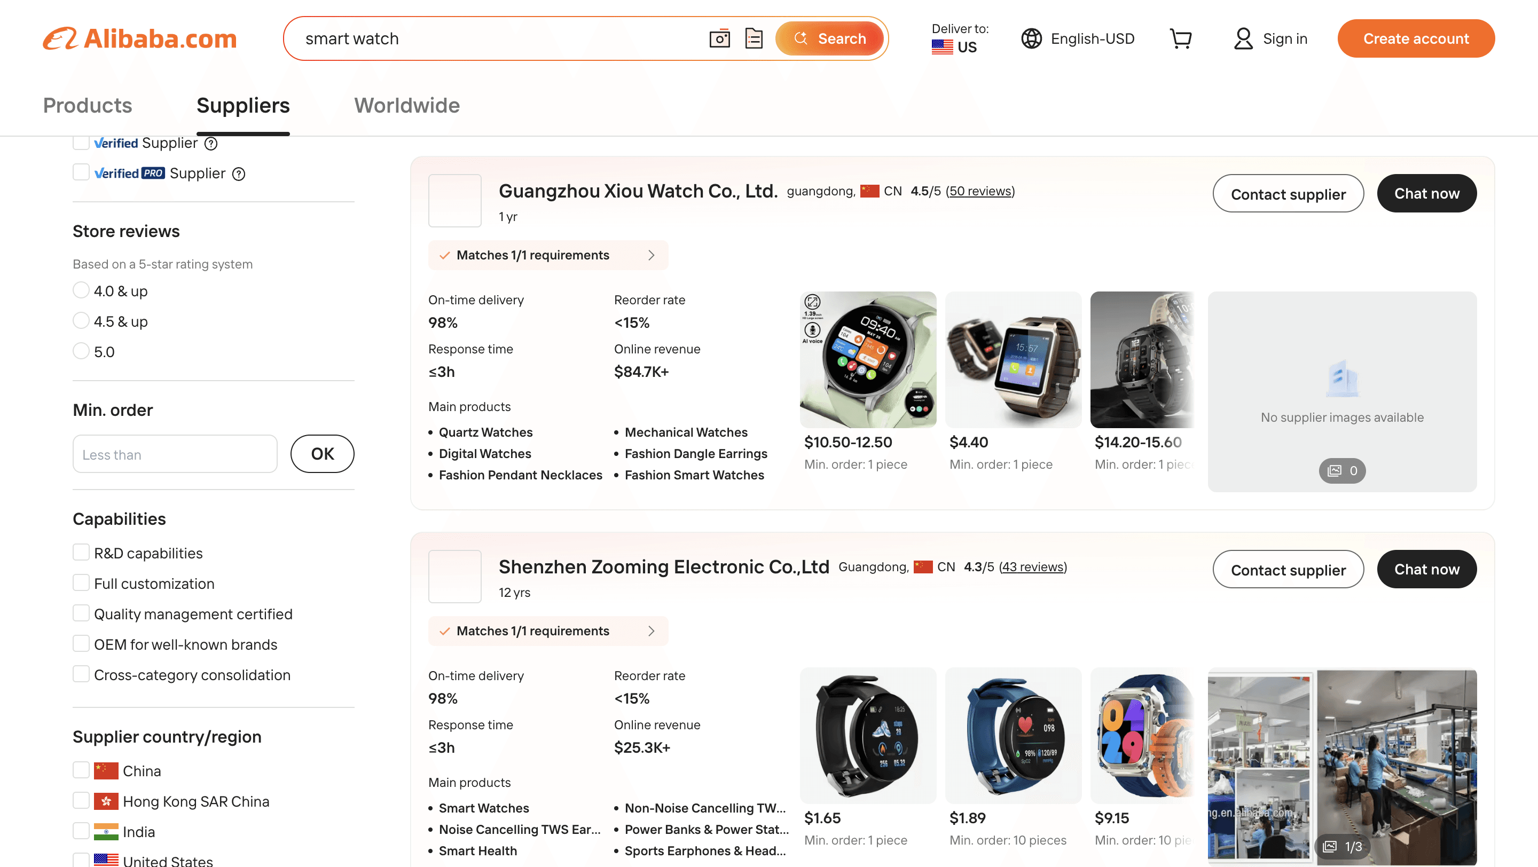Screen dimensions: 1538x867
Task: Open the shopping cart
Action: [1181, 38]
